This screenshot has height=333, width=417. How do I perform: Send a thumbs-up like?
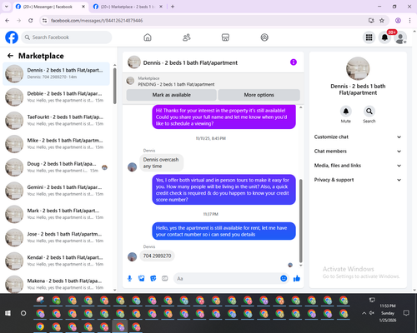[297, 278]
